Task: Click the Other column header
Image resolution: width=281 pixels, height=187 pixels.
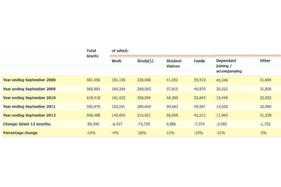Action: pyautogui.click(x=265, y=60)
